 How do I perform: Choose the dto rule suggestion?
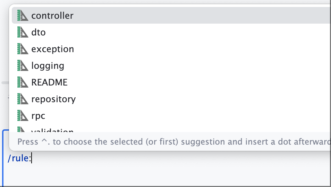(171, 32)
